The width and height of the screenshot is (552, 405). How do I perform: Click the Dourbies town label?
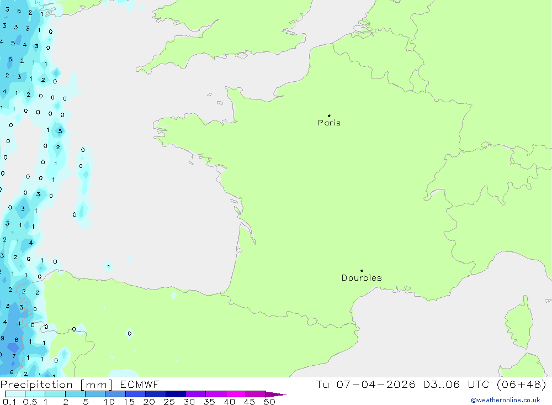click(362, 278)
